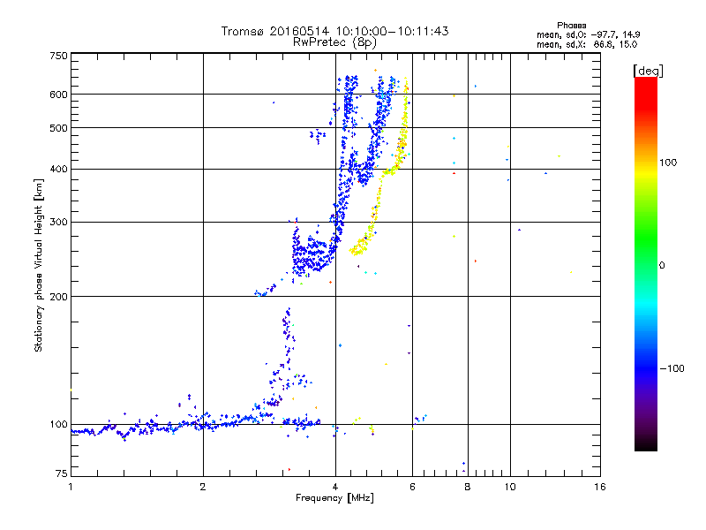Click the height axis tick label "75"

(x=62, y=473)
